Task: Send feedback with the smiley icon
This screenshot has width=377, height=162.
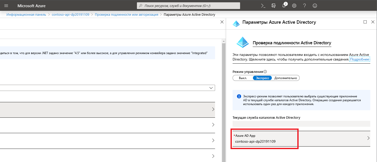Action: point(315,6)
